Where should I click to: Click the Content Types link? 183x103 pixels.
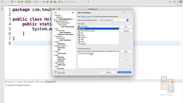tap(86, 17)
